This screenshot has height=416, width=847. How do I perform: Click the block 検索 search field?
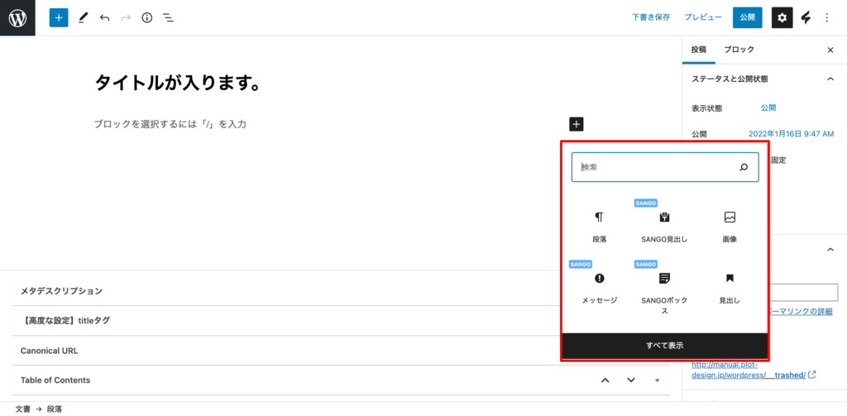[x=658, y=167]
